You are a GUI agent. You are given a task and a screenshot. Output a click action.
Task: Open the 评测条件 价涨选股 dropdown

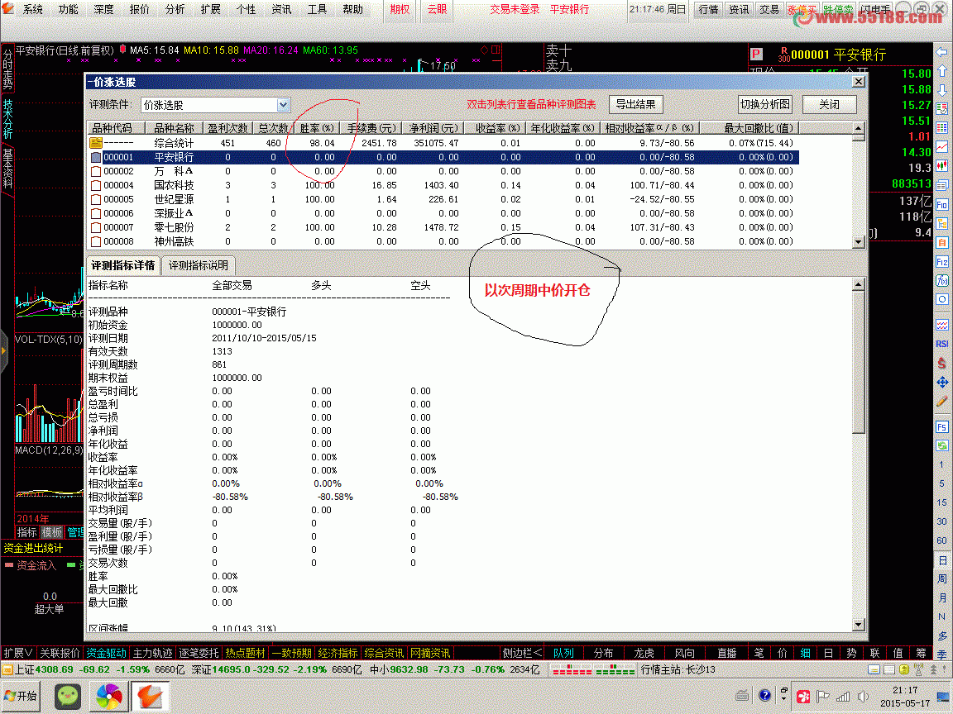tap(283, 104)
